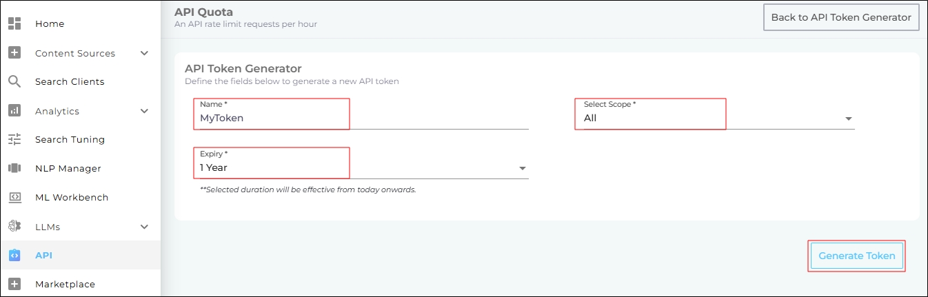
Task: Click the Analytics chart icon
Action: coord(14,111)
